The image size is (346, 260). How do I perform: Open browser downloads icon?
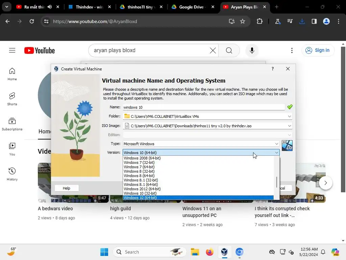[x=302, y=21]
